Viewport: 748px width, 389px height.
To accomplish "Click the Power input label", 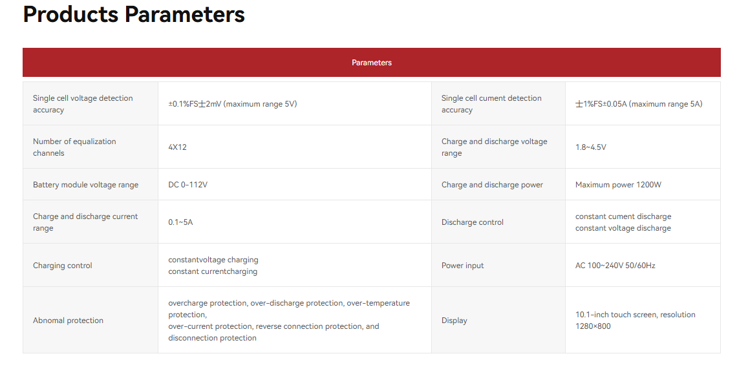I will [x=463, y=266].
